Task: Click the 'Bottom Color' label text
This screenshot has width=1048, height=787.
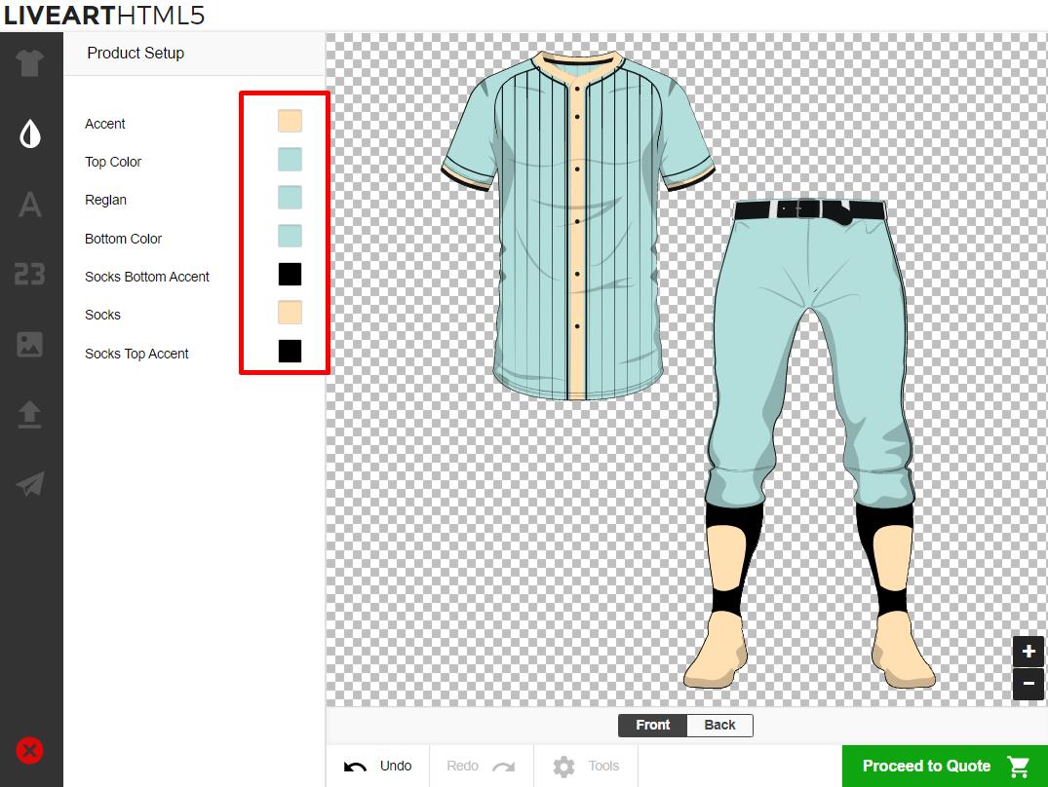Action: pos(123,239)
